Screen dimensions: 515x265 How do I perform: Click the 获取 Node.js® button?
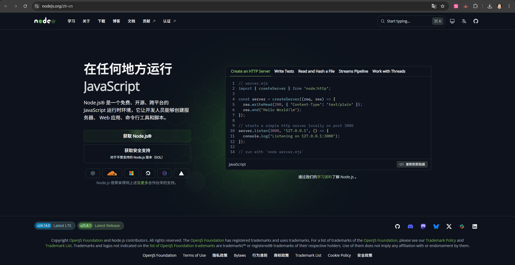tap(137, 136)
